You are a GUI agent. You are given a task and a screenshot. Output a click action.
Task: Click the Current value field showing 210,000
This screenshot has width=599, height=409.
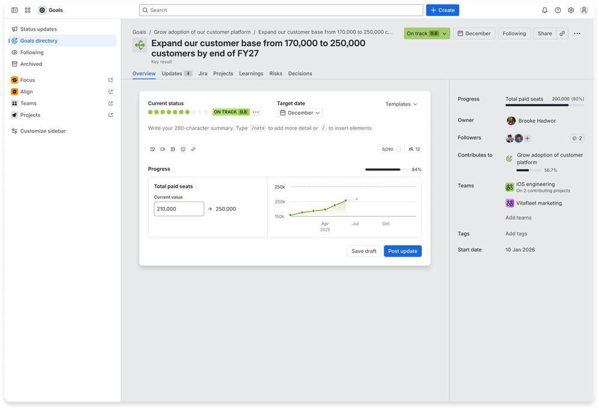(179, 209)
